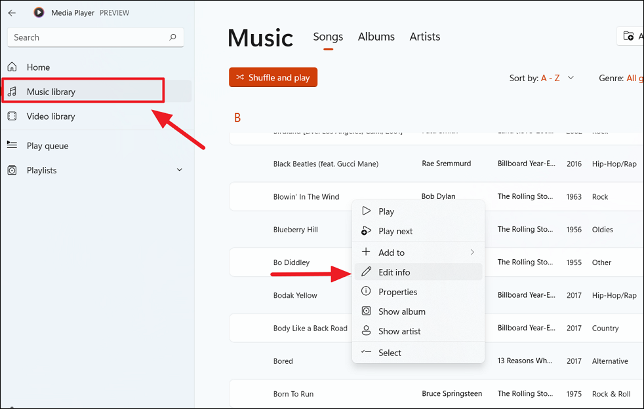644x409 pixels.
Task: Click the Home house icon
Action: tap(12, 67)
